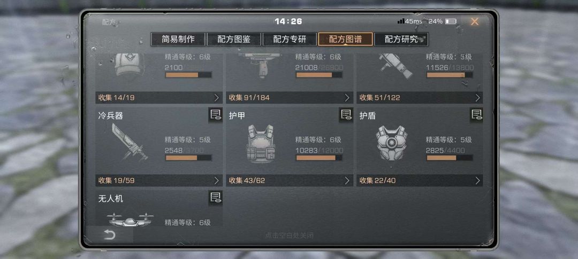Image resolution: width=578 pixels, height=259 pixels.
Task: Open the 冷兵器 recipe list view icon
Action: point(215,115)
